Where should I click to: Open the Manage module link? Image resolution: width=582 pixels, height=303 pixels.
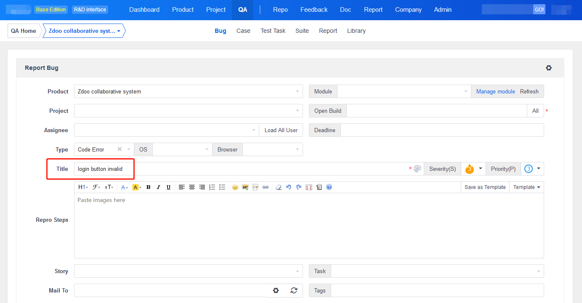coord(495,91)
